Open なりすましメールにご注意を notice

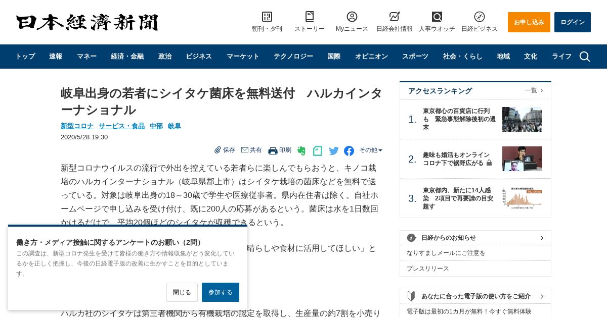(x=446, y=253)
